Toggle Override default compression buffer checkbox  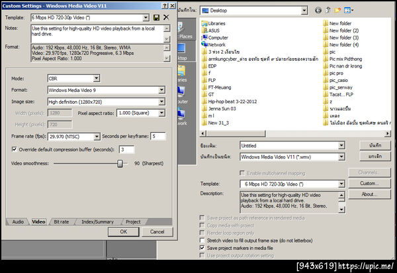15,149
